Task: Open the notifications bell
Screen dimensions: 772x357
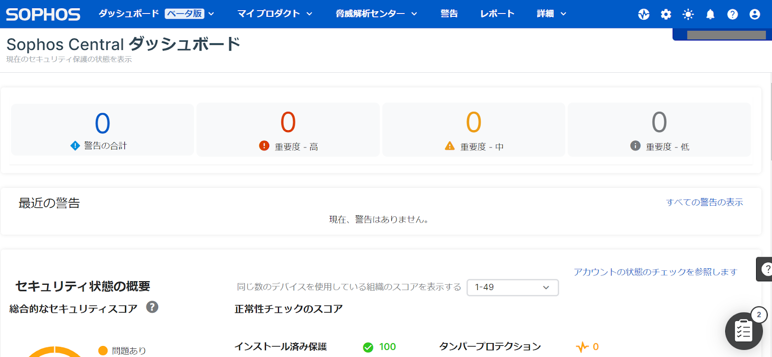Action: pos(710,14)
